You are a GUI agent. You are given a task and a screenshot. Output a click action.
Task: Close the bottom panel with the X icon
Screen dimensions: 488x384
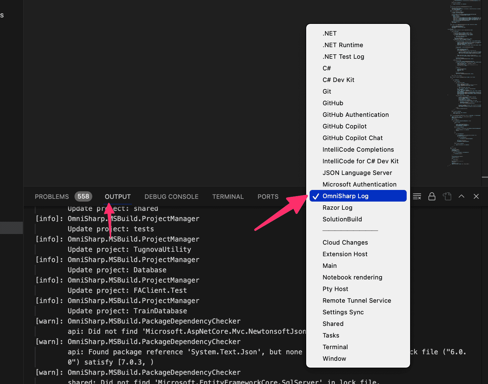click(x=476, y=196)
